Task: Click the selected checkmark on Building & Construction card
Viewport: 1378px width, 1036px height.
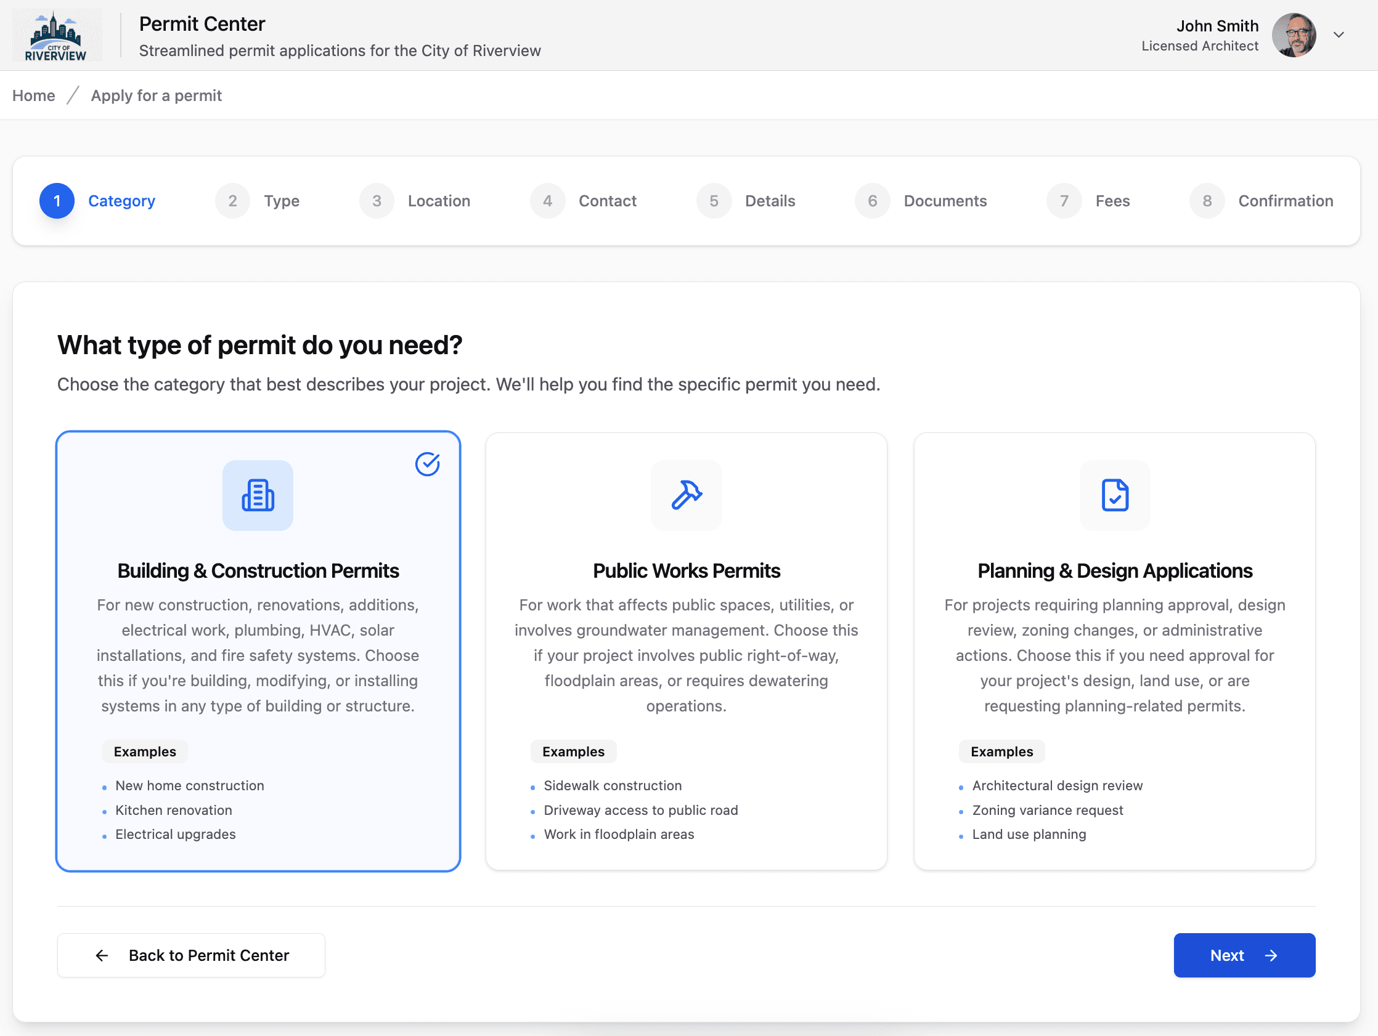Action: click(427, 464)
